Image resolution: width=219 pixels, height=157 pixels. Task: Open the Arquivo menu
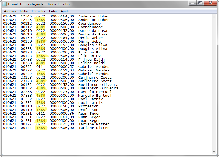tap(10, 11)
